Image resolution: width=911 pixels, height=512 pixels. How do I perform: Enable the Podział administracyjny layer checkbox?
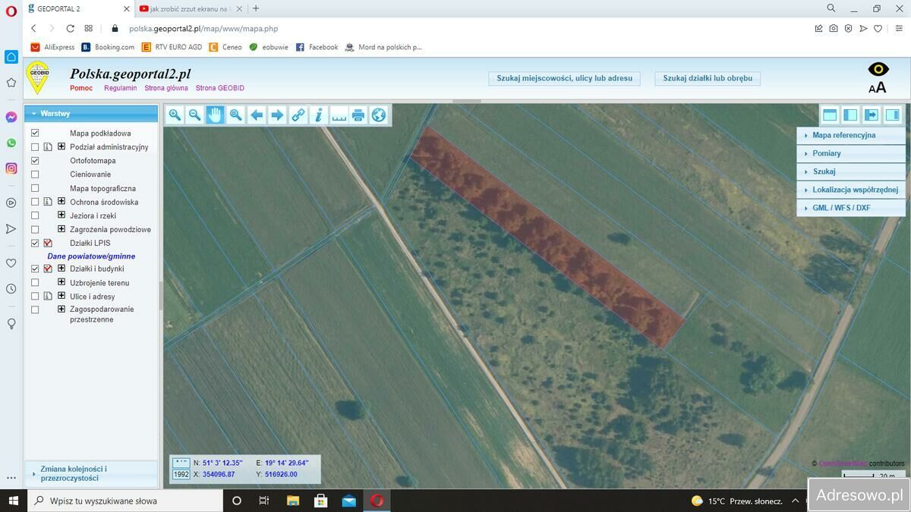(x=35, y=147)
